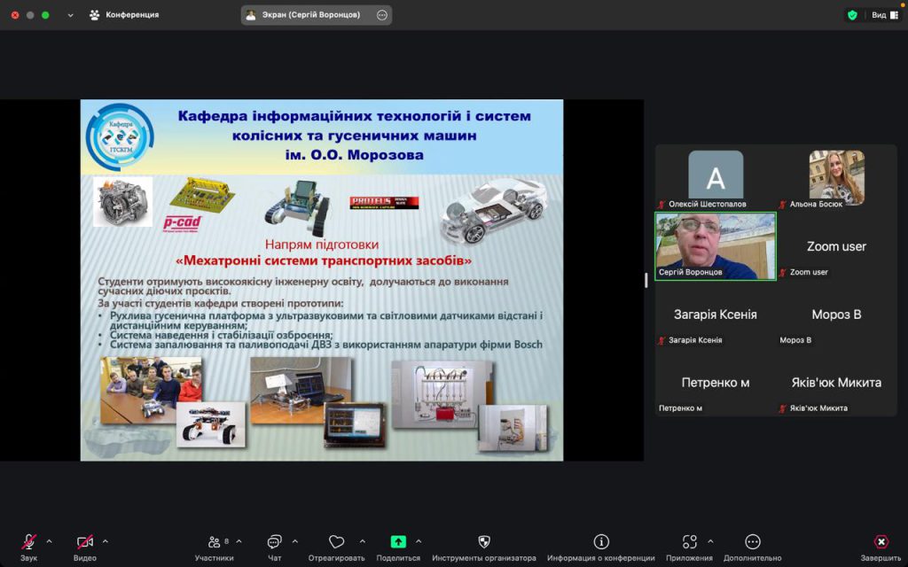This screenshot has height=567, width=908.
Task: Unmute the microphone via Звук icon
Action: point(28,542)
